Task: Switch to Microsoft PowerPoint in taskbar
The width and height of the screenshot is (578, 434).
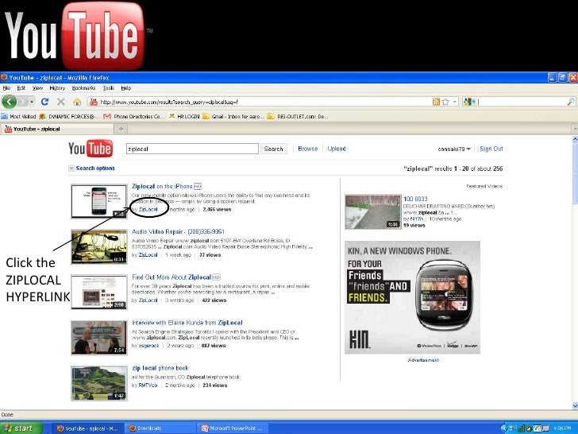Action: coord(232,428)
